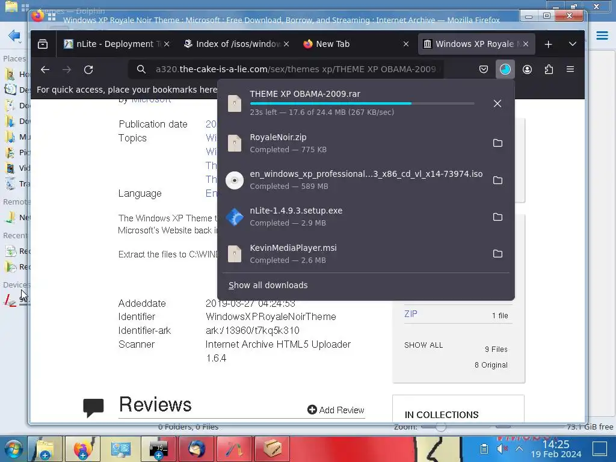Switch to the New Tab tab
This screenshot has width=616, height=462.
coord(356,44)
